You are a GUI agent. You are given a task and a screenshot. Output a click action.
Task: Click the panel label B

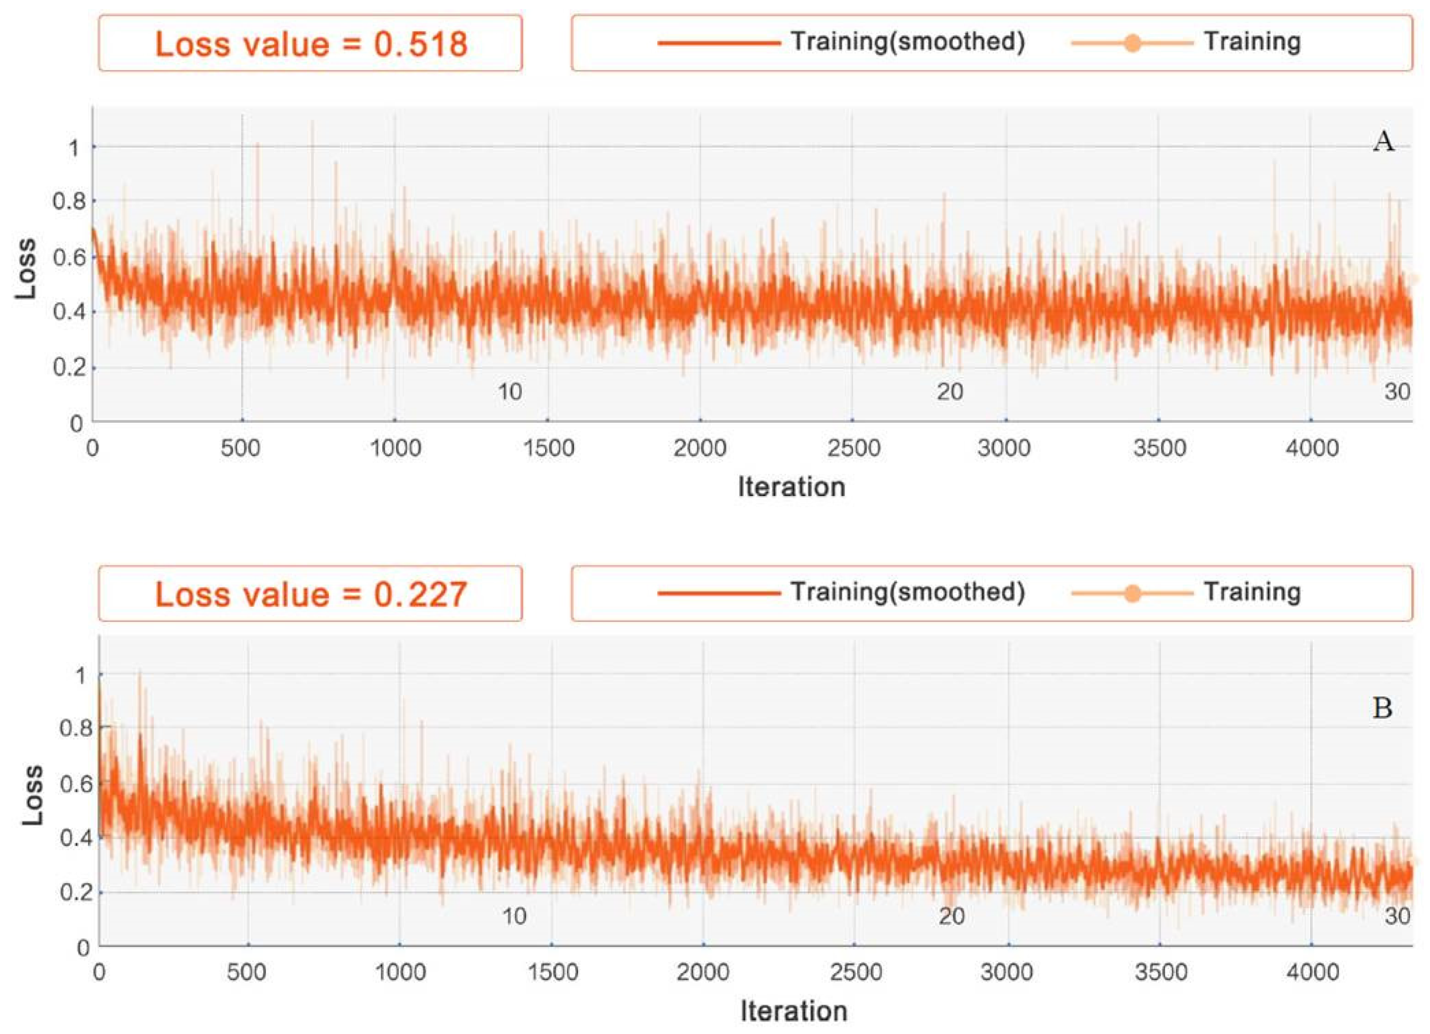[1382, 709]
